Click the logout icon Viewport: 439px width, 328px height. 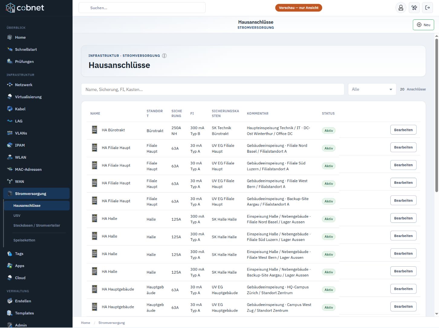click(x=428, y=8)
